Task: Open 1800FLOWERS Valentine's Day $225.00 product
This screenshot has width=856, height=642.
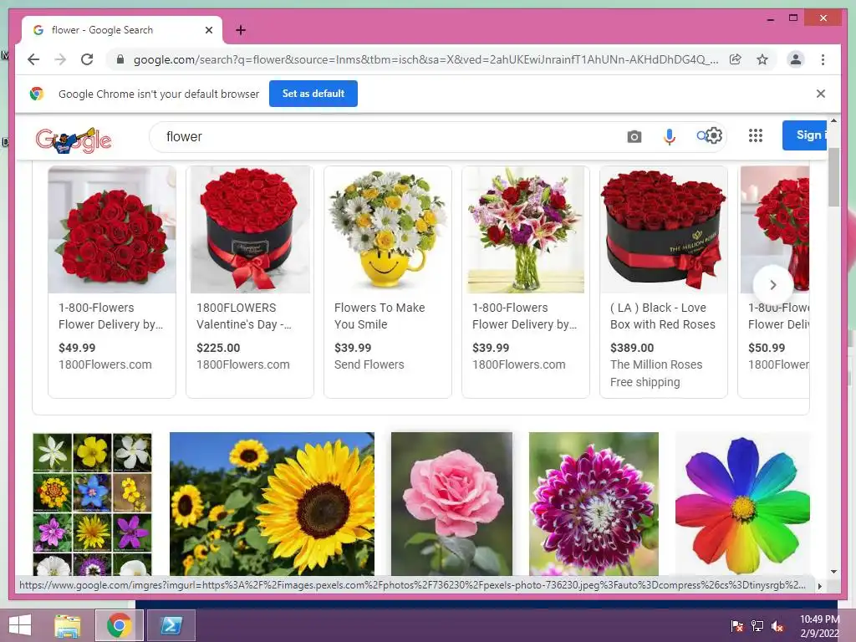Action: coord(250,282)
